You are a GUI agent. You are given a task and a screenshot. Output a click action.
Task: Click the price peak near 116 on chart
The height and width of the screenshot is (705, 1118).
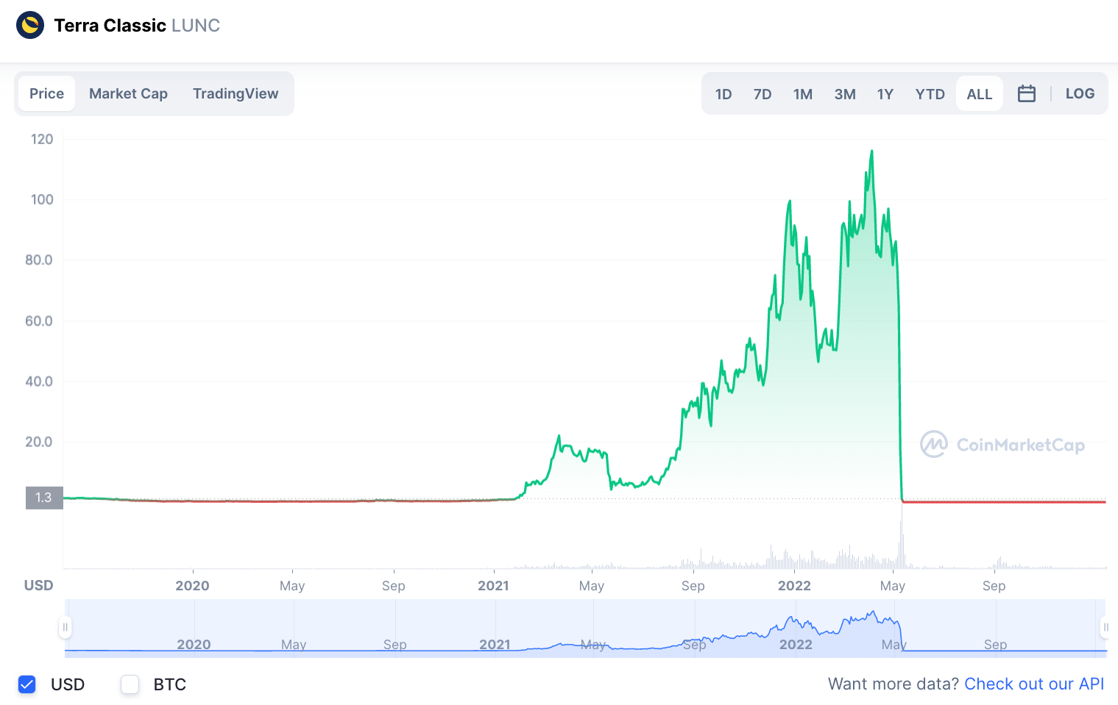(x=872, y=152)
